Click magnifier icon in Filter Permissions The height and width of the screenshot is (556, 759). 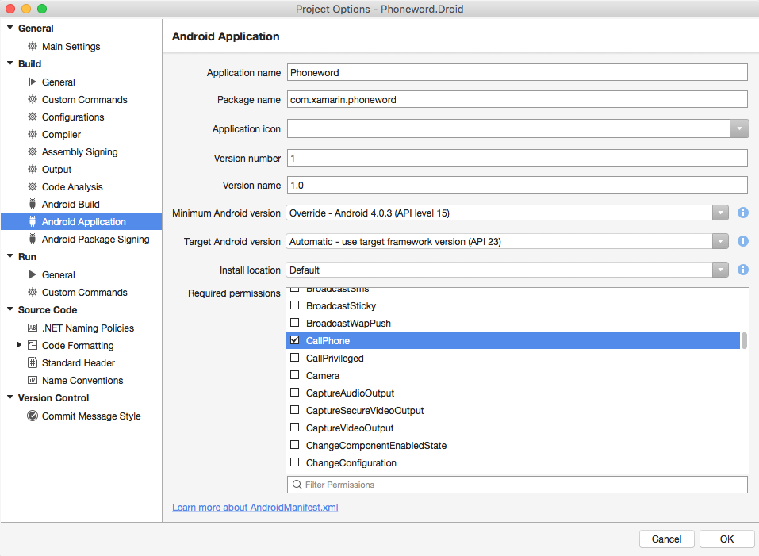[x=297, y=485]
